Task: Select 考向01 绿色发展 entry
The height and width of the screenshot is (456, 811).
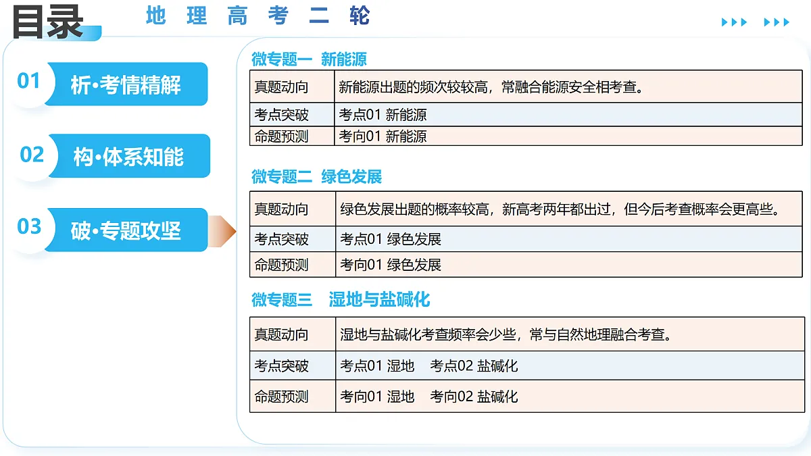Action: click(x=391, y=265)
